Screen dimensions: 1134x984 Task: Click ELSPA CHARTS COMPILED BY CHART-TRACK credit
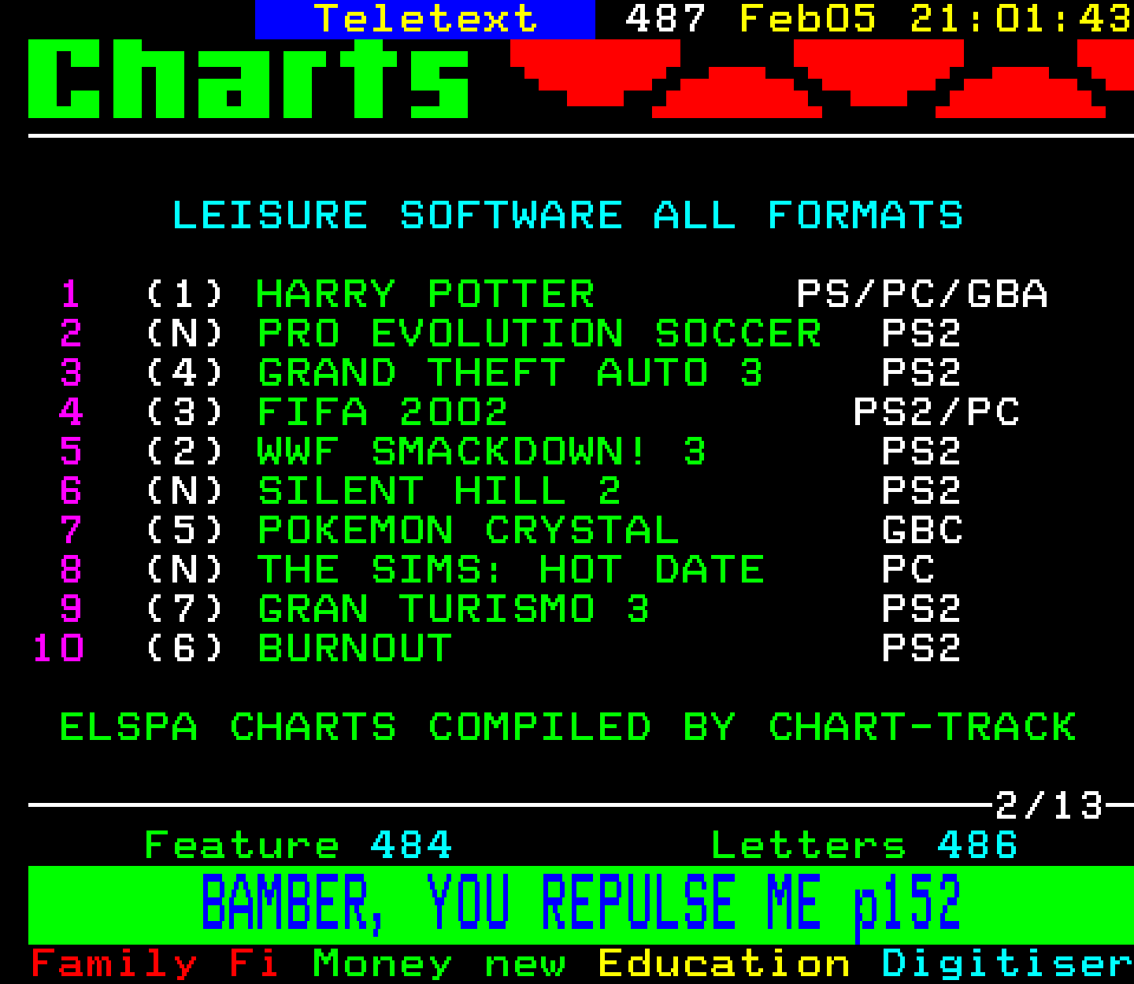pos(568,727)
